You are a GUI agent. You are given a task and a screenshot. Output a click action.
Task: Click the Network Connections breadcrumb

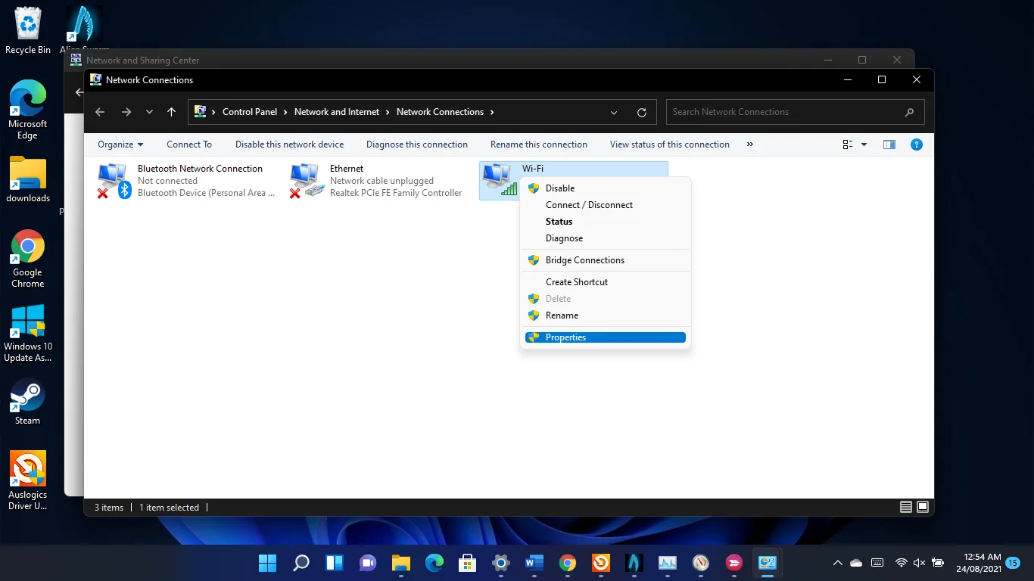[x=440, y=112]
